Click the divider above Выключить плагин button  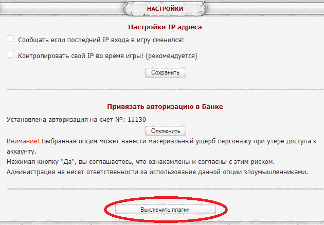pyautogui.click(x=165, y=189)
